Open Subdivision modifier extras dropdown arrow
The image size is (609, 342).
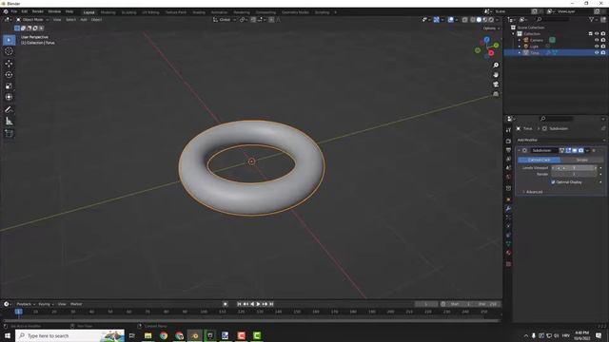pyautogui.click(x=587, y=150)
